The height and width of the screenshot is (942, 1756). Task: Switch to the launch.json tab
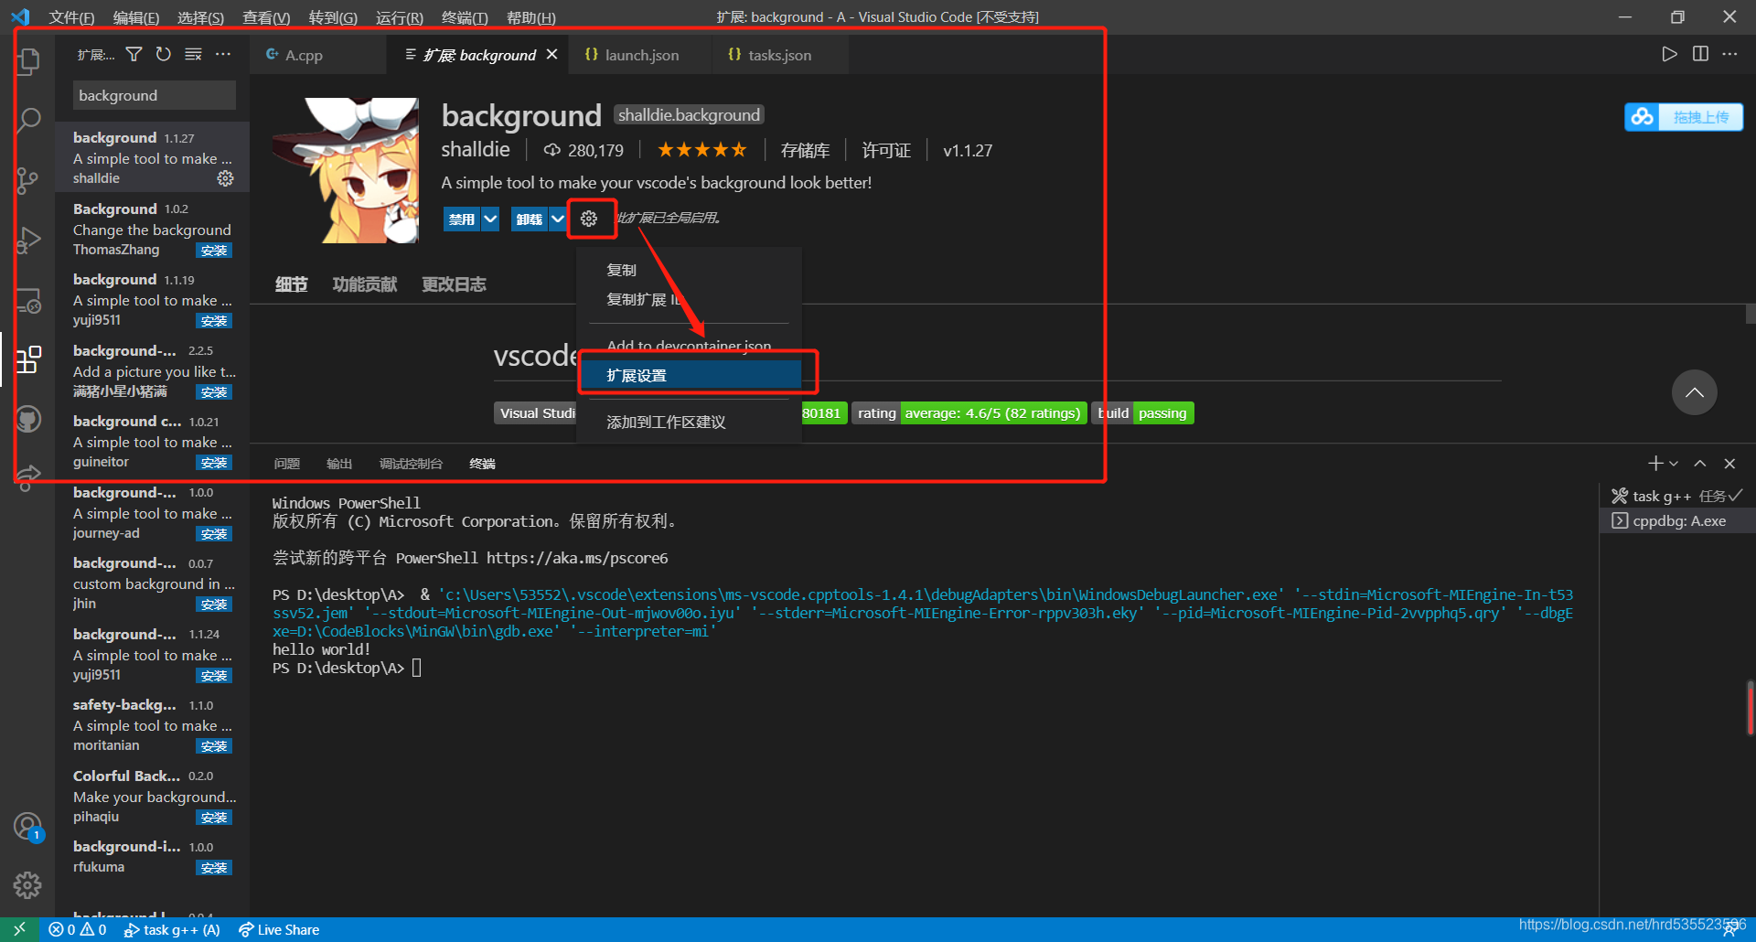641,55
